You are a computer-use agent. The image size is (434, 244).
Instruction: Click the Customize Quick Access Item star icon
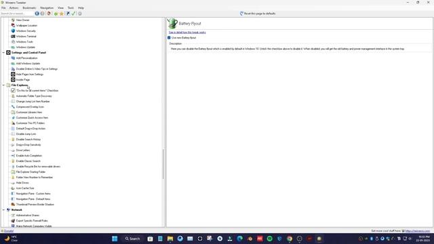[x=13, y=117]
